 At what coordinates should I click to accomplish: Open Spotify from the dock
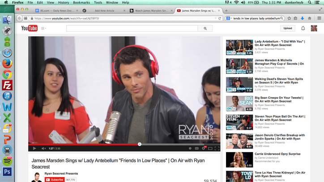click(7, 161)
